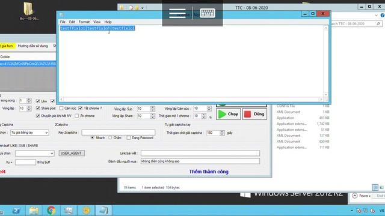Select the file sized 1,742 KB in Explorer

click(303, 124)
